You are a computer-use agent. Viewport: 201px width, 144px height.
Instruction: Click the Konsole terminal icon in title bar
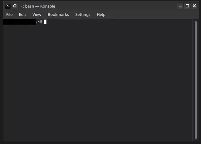8,6
